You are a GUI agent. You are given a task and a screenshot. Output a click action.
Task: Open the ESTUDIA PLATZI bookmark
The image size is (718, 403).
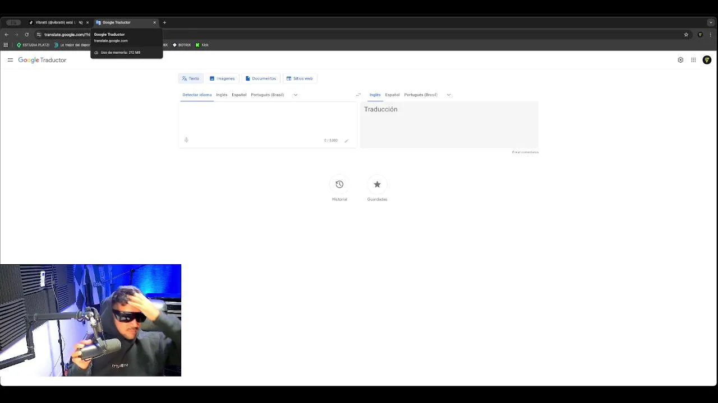click(x=33, y=45)
